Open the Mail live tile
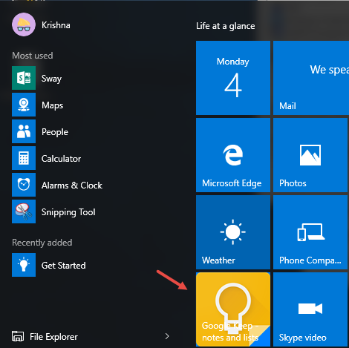 pos(311,78)
